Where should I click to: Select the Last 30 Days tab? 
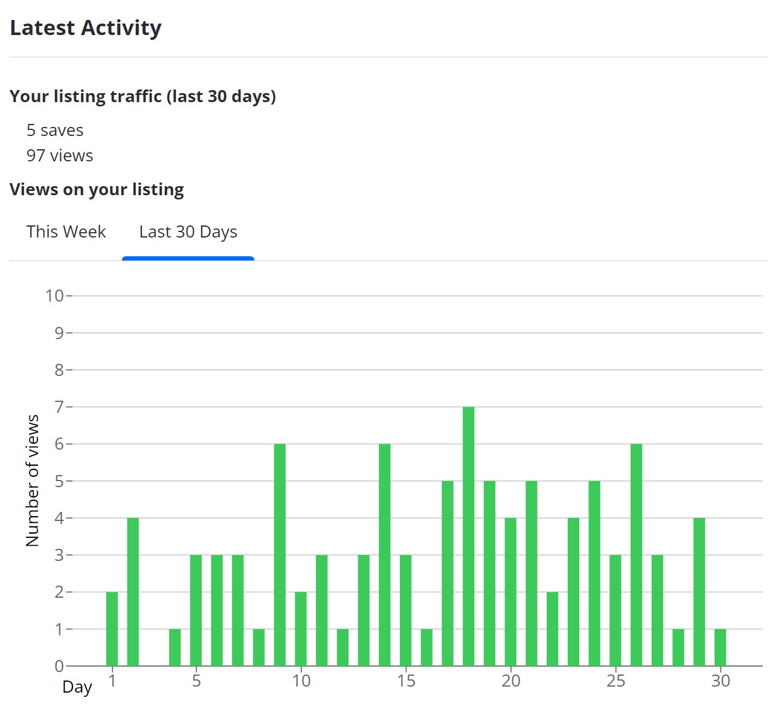click(x=188, y=232)
